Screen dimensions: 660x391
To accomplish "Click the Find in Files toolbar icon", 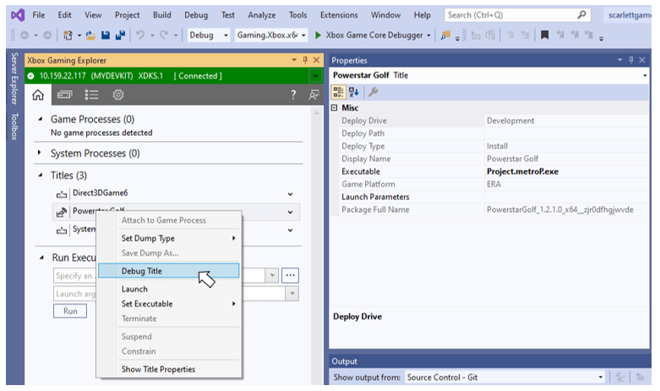I will coord(445,35).
